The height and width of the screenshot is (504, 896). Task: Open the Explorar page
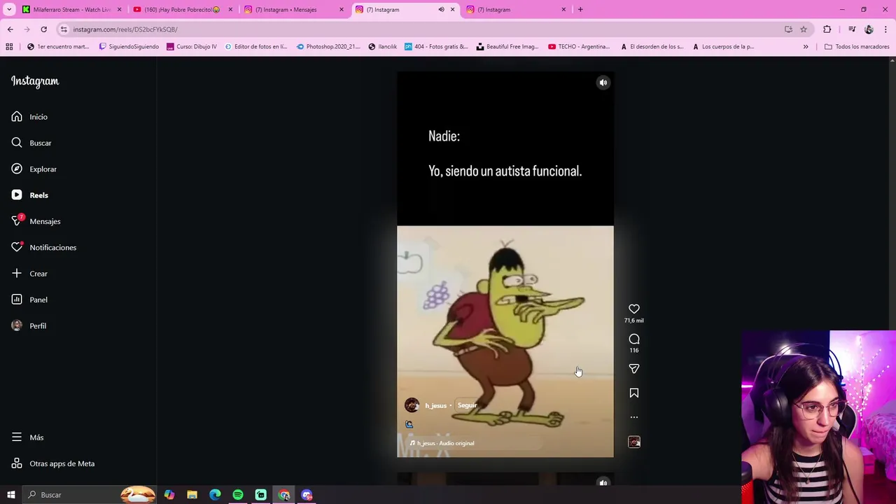pyautogui.click(x=34, y=169)
